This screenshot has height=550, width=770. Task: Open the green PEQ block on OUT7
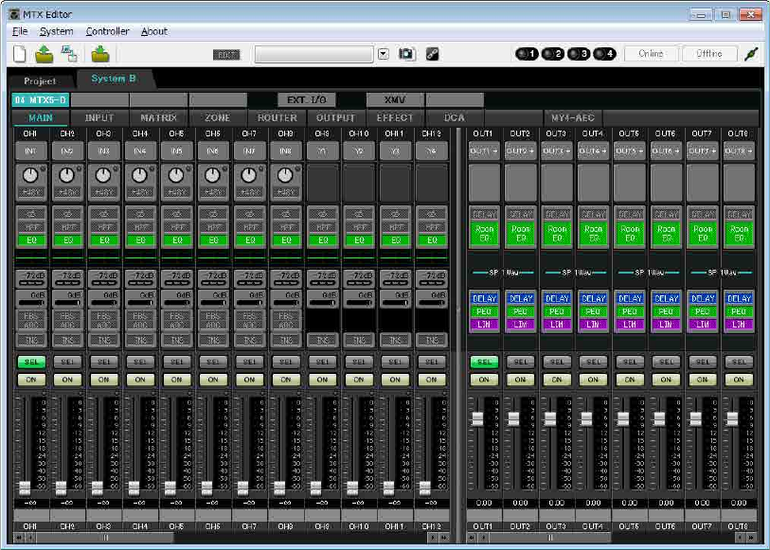(702, 311)
